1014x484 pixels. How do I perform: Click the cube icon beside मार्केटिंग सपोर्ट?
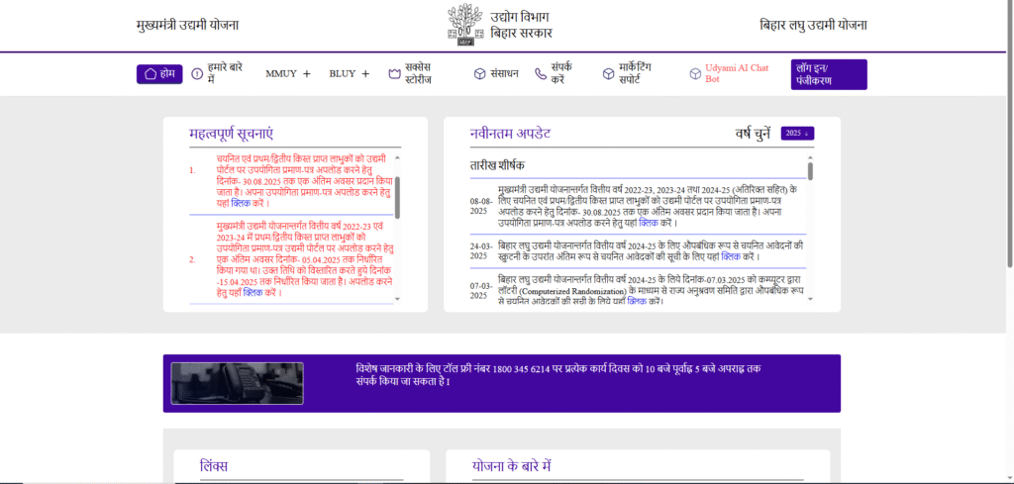(x=609, y=73)
